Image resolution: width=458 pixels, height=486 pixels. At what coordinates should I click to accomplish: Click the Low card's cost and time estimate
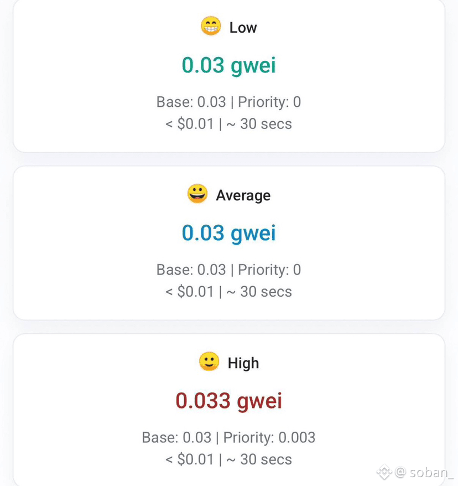229,124
